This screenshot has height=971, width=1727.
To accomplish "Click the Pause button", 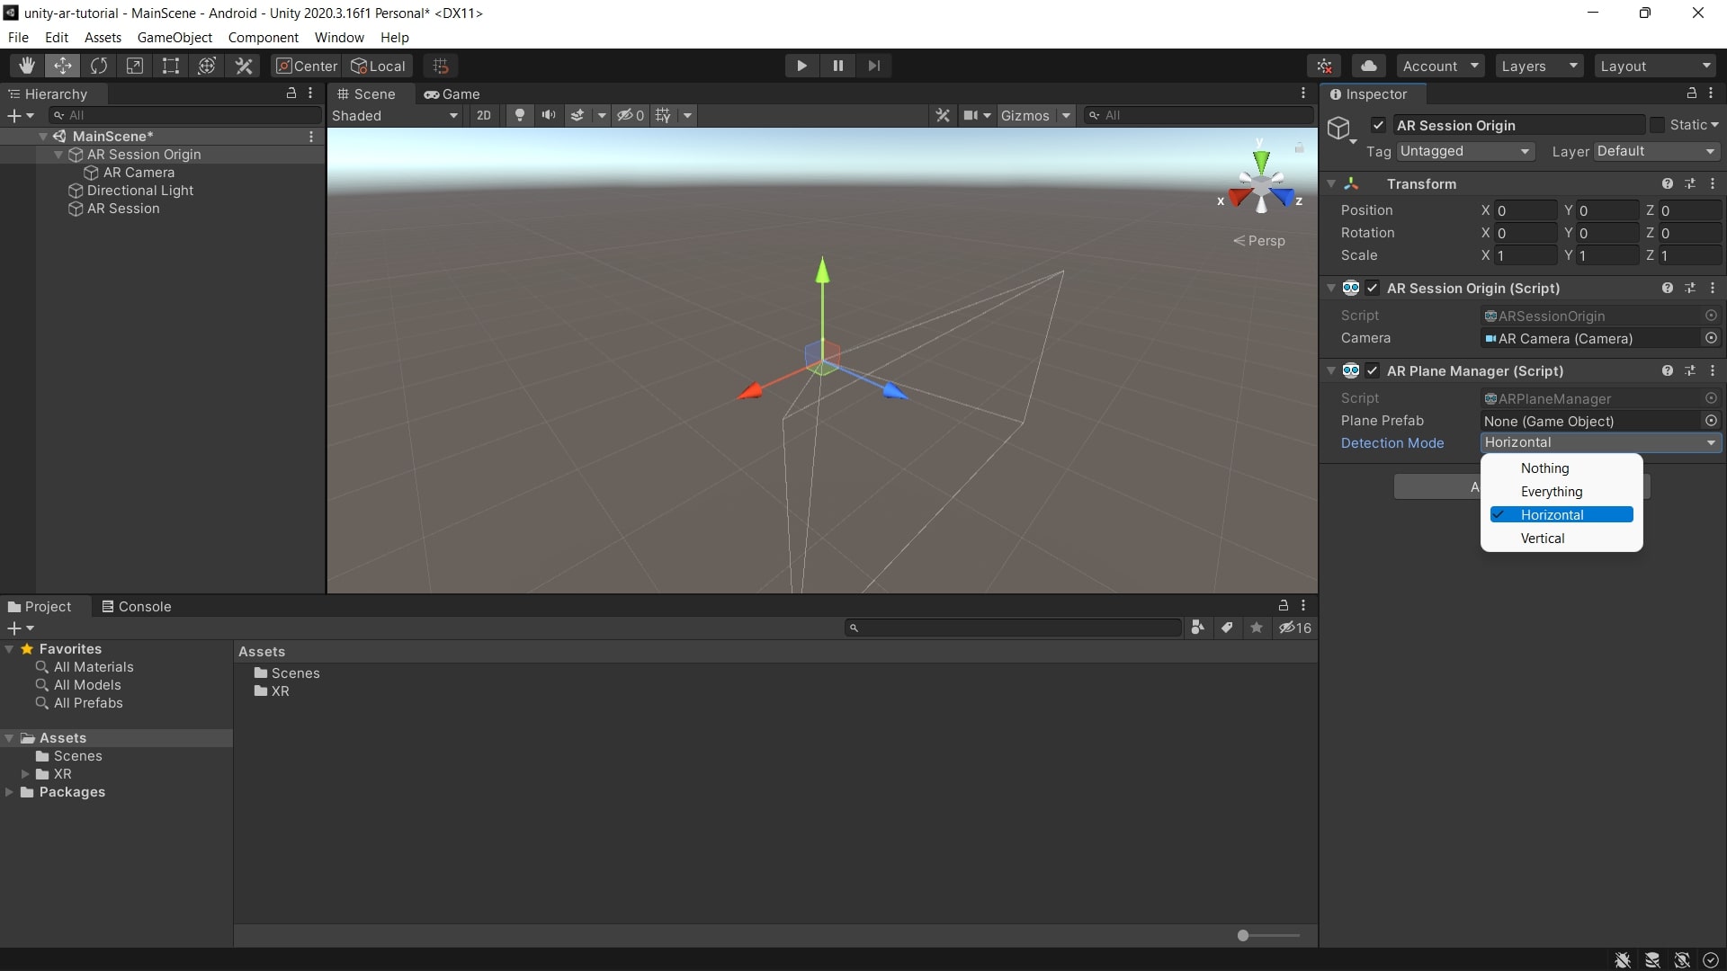I will click(837, 66).
